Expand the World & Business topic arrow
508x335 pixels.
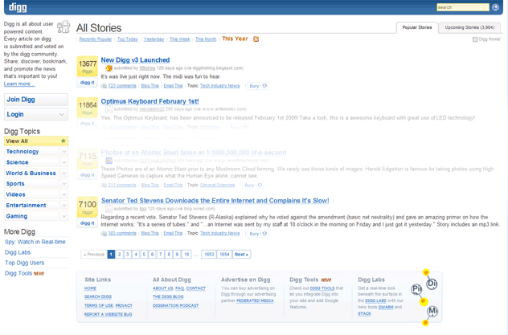[63, 174]
